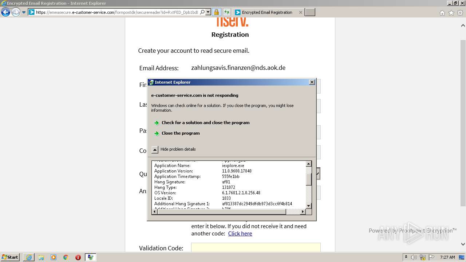Open the Action Center flag icon
Screen dimensions: 466x262
(x=431, y=257)
